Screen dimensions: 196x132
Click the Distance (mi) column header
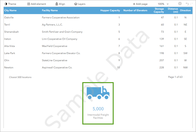coord(173,10)
